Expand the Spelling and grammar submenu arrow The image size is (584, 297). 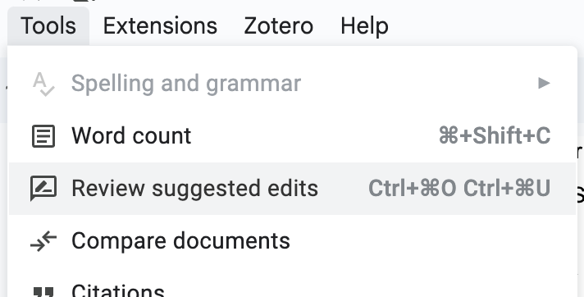pos(544,83)
